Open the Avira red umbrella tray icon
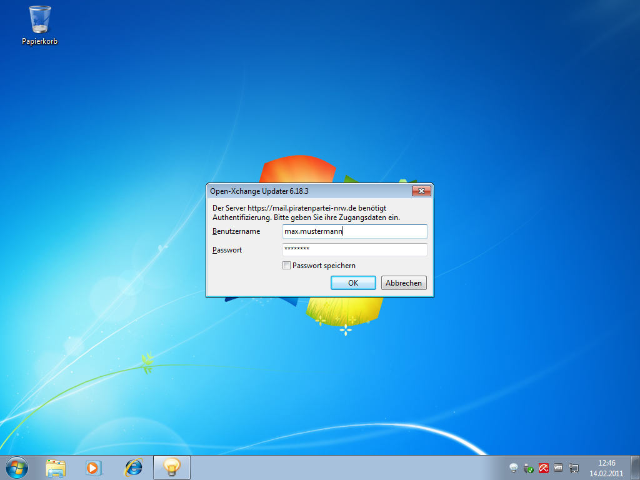Image resolution: width=640 pixels, height=480 pixels. click(x=544, y=467)
